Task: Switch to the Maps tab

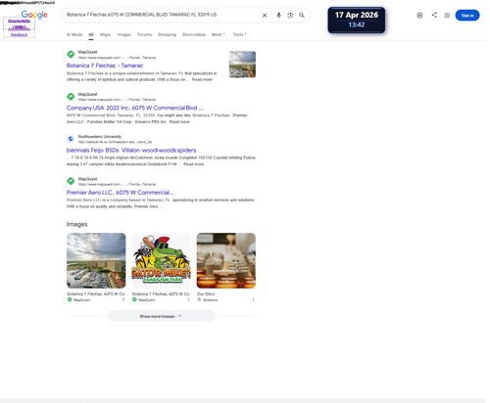Action: click(105, 34)
